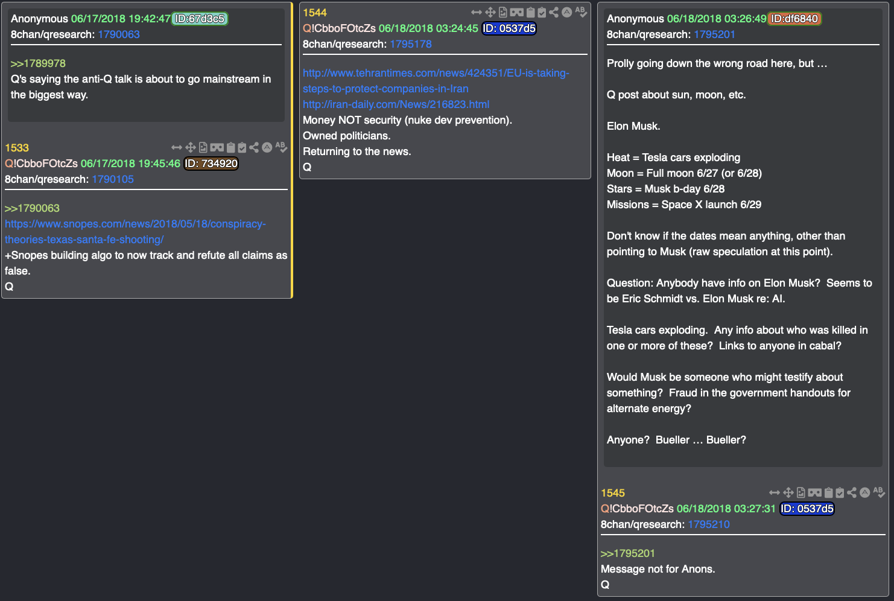Screen dimensions: 894x601
Task: Click the orange ID:df6840 badge
Action: (795, 19)
